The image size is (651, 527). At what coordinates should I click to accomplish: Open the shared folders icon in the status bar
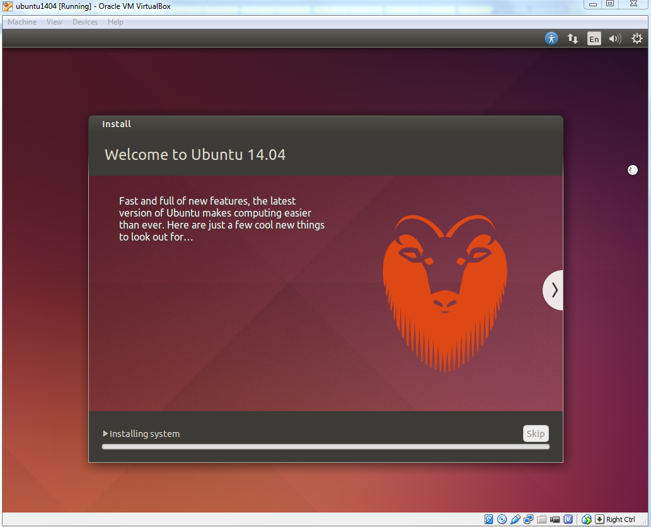point(541,519)
